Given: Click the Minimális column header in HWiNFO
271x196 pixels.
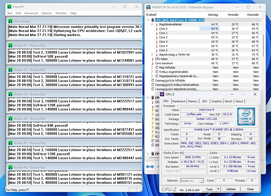Looking at the screenshot, I should pyautogui.click(x=230, y=15).
